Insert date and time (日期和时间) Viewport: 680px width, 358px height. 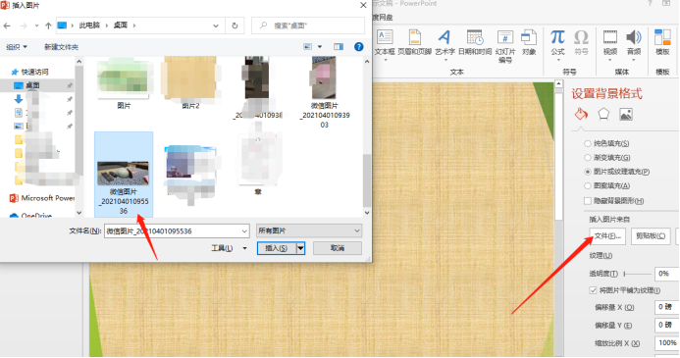475,43
